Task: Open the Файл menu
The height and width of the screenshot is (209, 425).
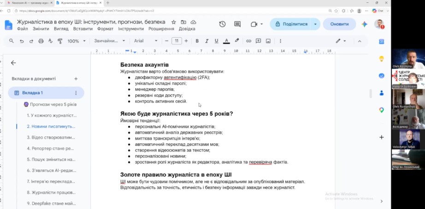Action: [22, 28]
